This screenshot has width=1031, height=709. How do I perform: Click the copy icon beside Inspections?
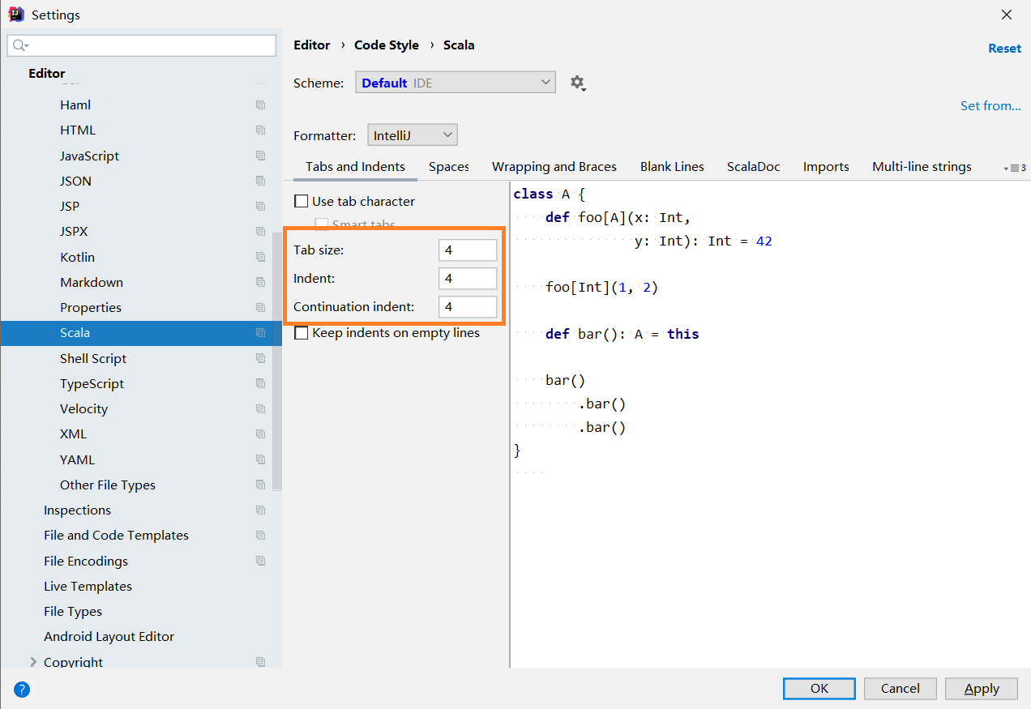point(260,510)
